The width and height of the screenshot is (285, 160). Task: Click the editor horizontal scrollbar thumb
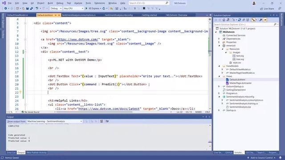click(94, 112)
